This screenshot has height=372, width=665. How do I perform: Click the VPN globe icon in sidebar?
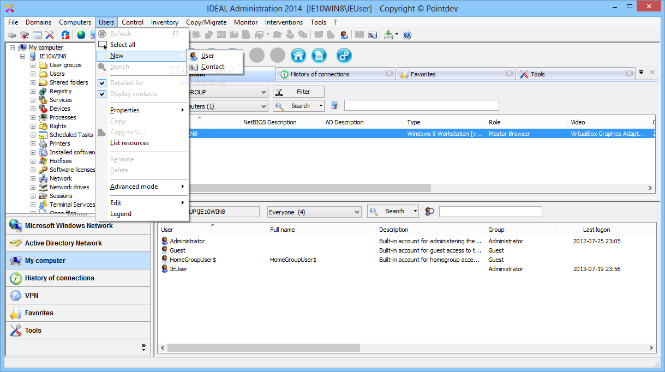(16, 296)
